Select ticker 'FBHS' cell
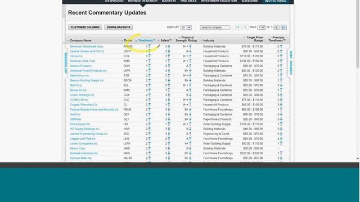 (128, 109)
